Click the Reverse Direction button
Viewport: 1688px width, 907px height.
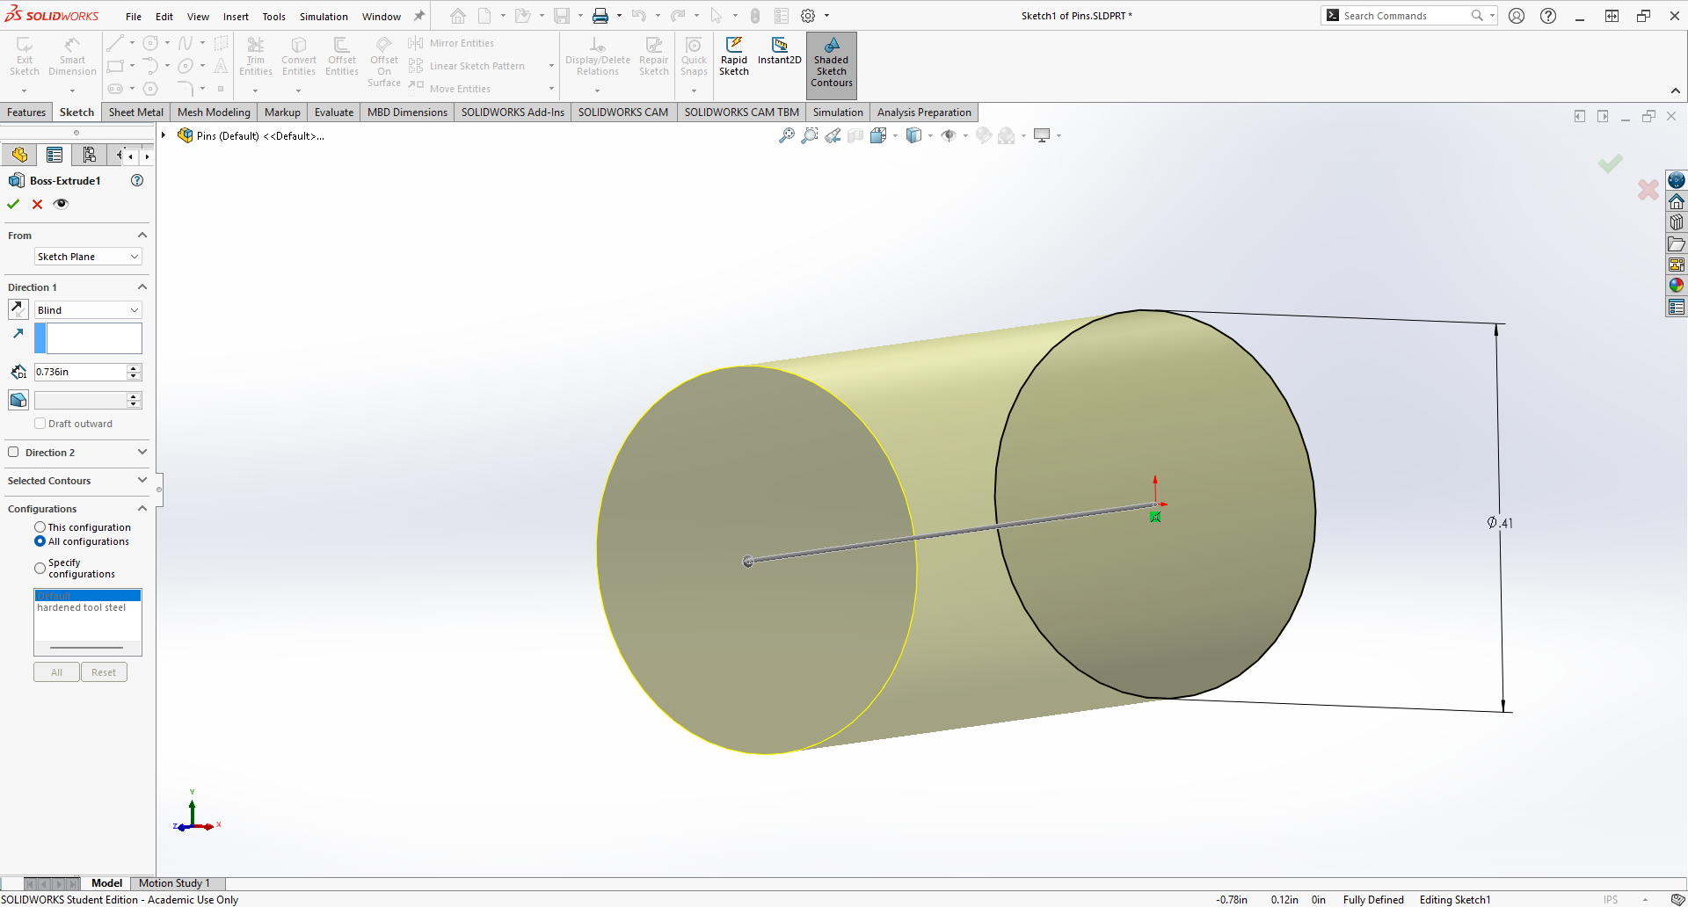tap(18, 309)
